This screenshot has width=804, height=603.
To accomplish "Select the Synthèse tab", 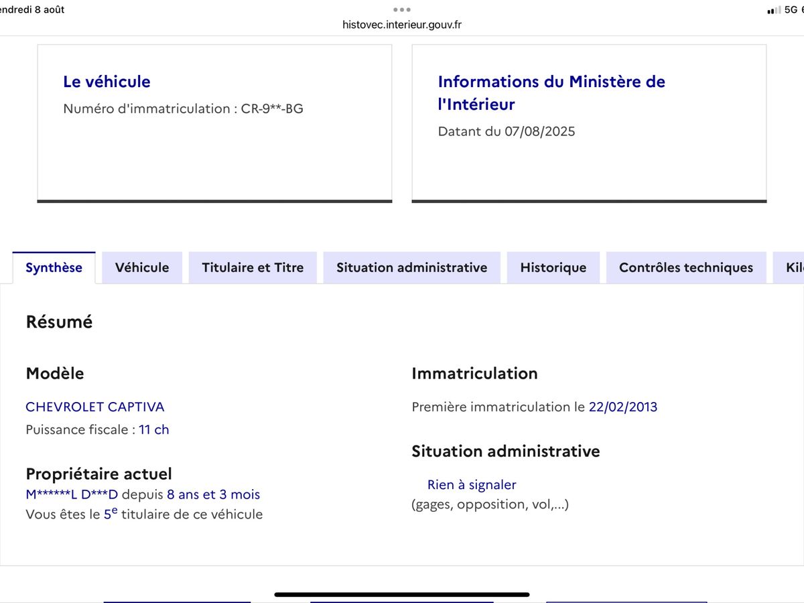I will pos(54,267).
